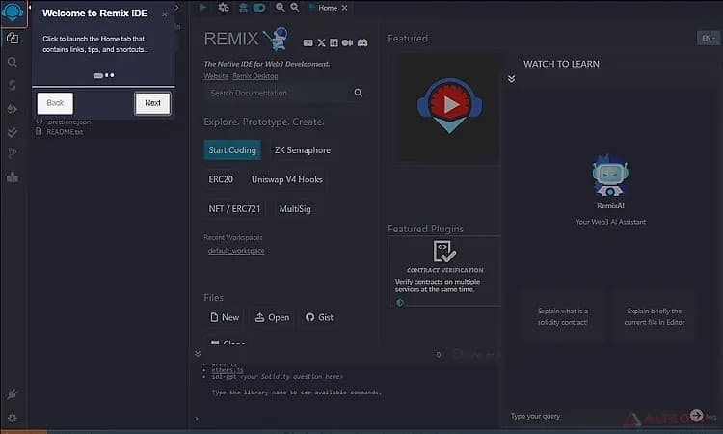Close the Welcome to Remix IDE popup

(x=165, y=14)
